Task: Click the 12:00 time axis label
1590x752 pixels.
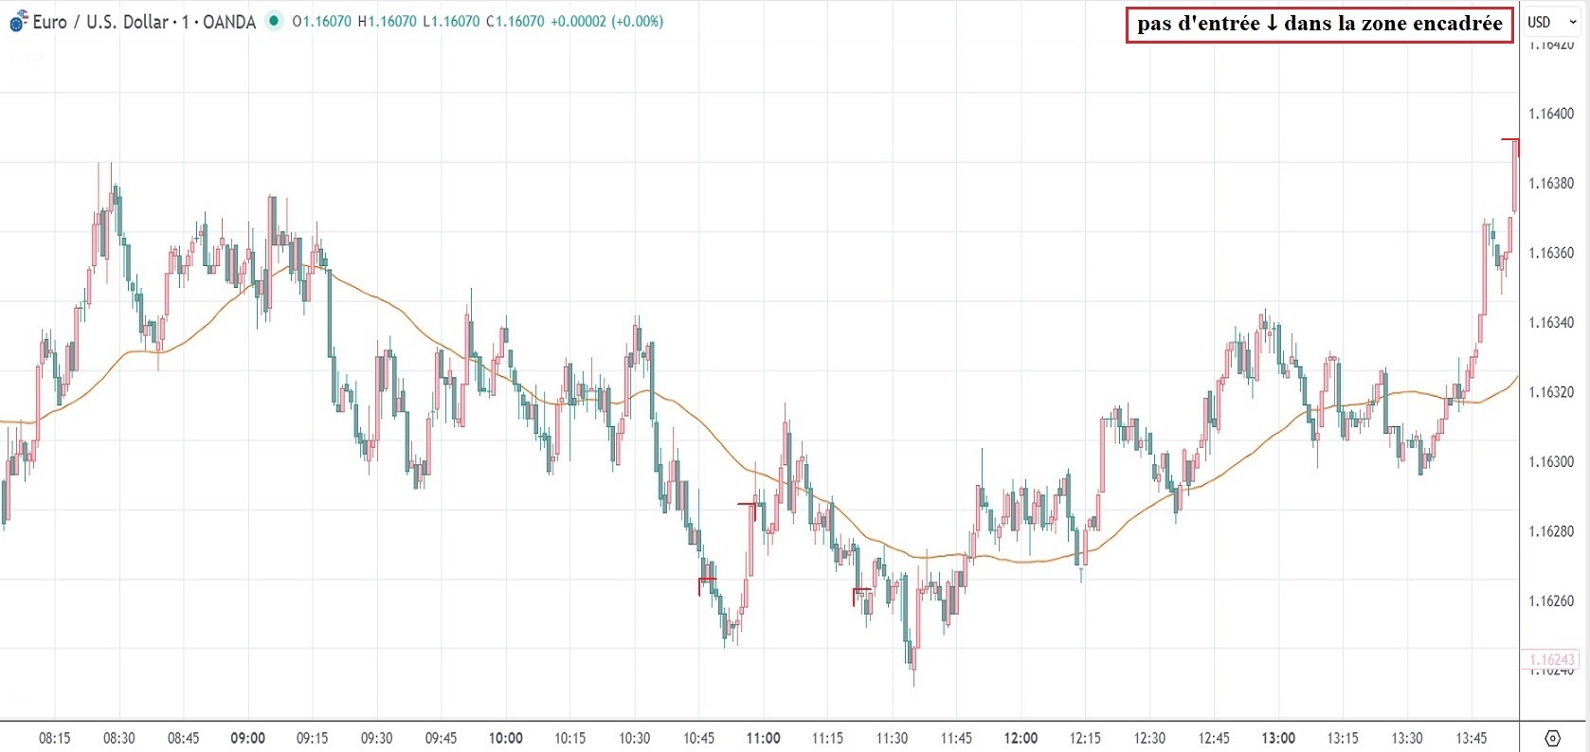Action: tap(1021, 739)
